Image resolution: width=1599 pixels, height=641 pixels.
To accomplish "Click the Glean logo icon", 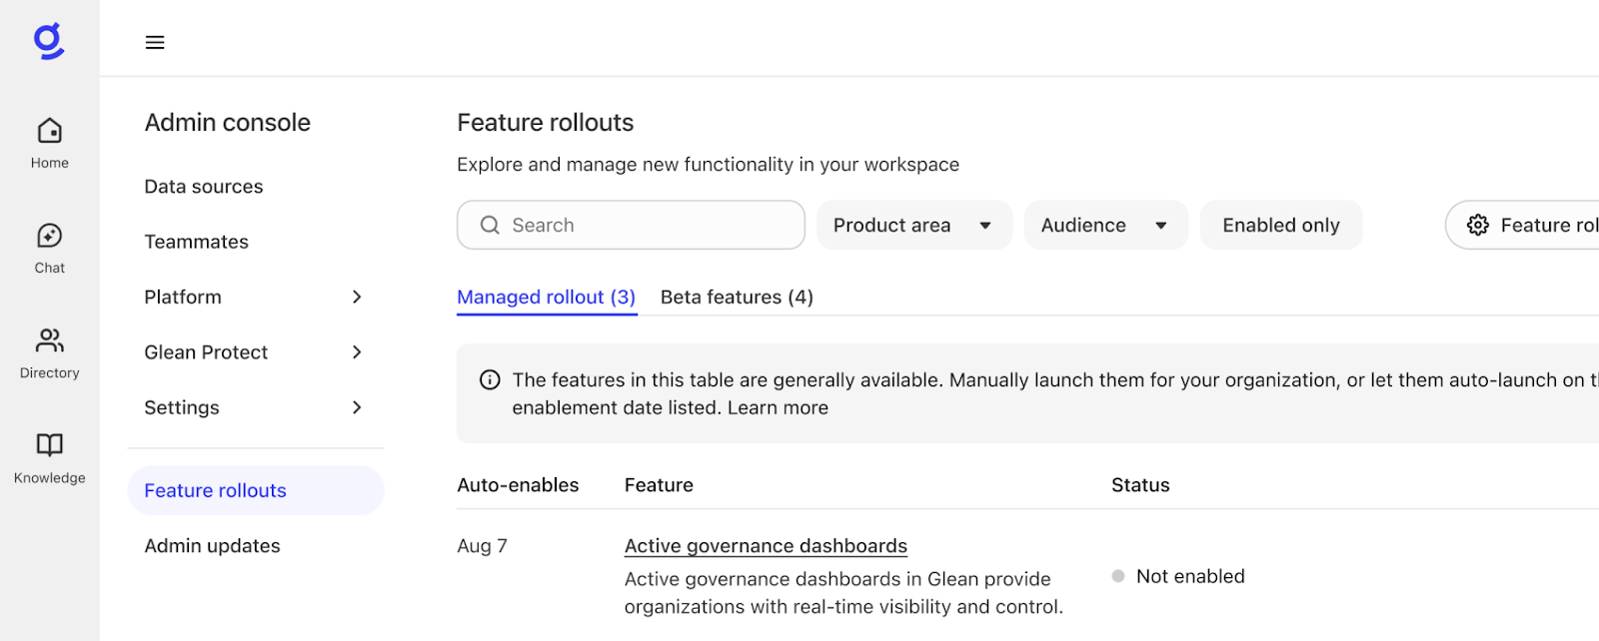I will pos(49,41).
